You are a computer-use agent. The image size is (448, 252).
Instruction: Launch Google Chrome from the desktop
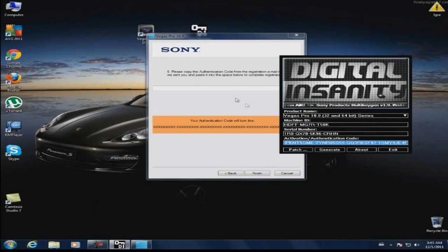click(14, 58)
